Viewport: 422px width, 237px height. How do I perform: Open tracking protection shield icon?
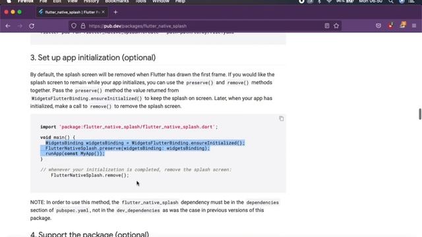click(x=74, y=26)
